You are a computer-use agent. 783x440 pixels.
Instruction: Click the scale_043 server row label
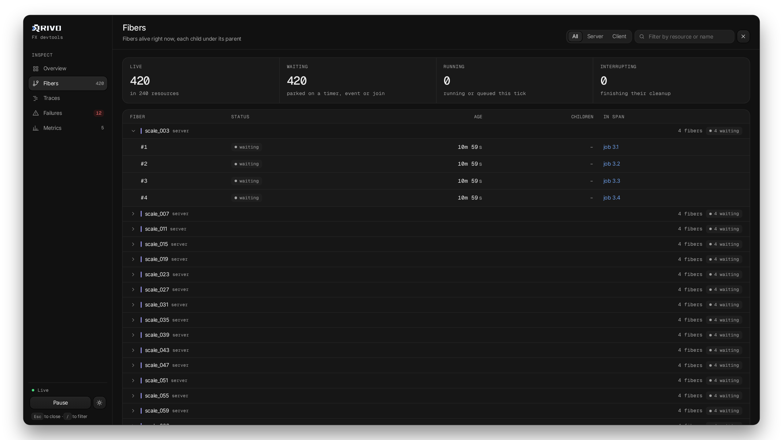pyautogui.click(x=167, y=350)
